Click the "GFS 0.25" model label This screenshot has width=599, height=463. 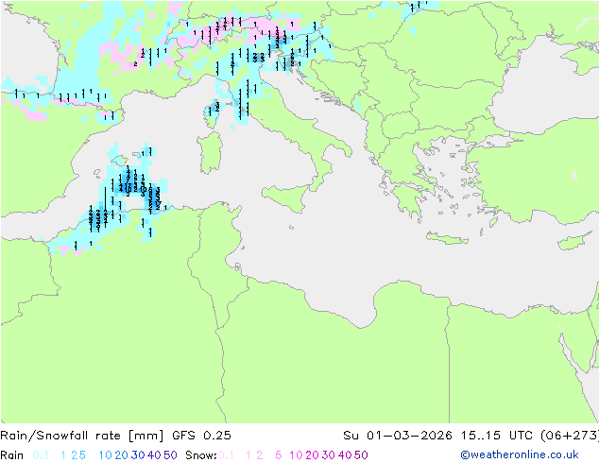(201, 436)
